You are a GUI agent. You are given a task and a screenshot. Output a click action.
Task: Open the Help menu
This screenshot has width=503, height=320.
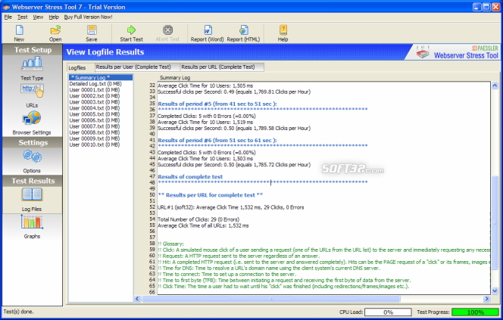coord(54,17)
